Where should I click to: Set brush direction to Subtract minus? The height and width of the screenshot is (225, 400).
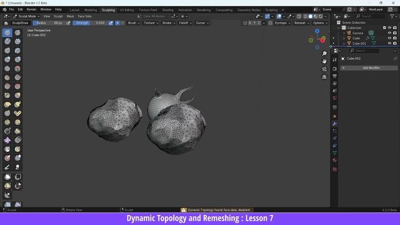[x=122, y=23]
